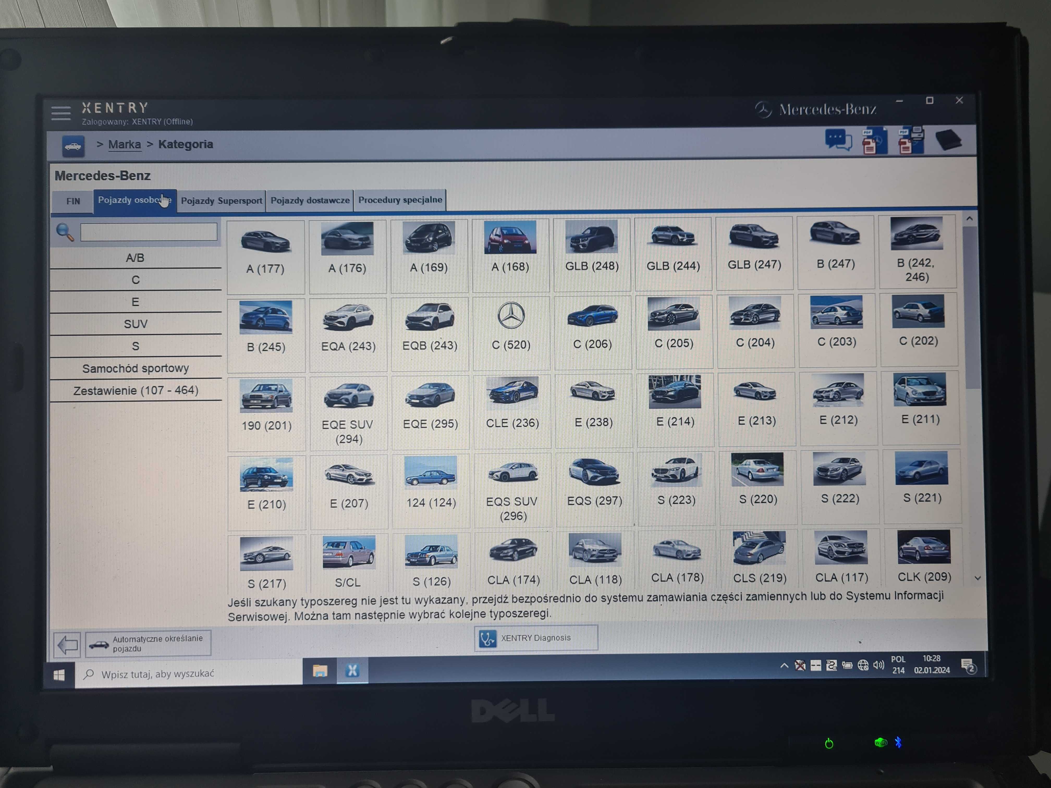This screenshot has height=788, width=1051.
Task: Filter by C category
Action: pyautogui.click(x=135, y=280)
